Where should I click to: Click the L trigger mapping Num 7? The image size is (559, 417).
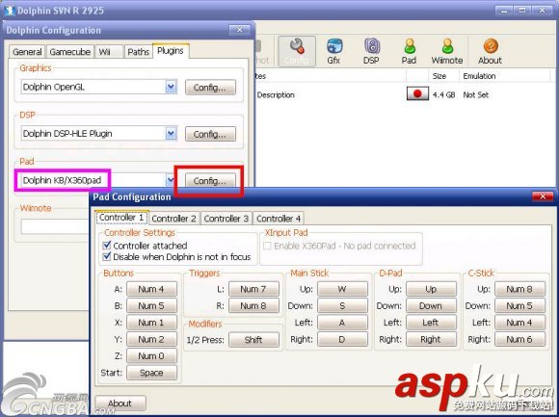[x=253, y=289]
